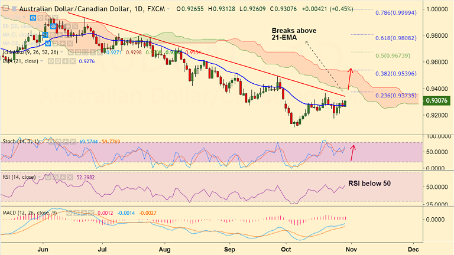Click the 0.96000 level on price scale
This screenshot has width=454, height=255.
(437, 62)
